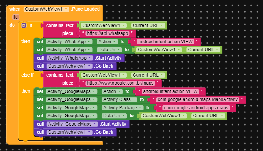Select the call Activity_GoogleMaps Start Activity block

coord(82,124)
